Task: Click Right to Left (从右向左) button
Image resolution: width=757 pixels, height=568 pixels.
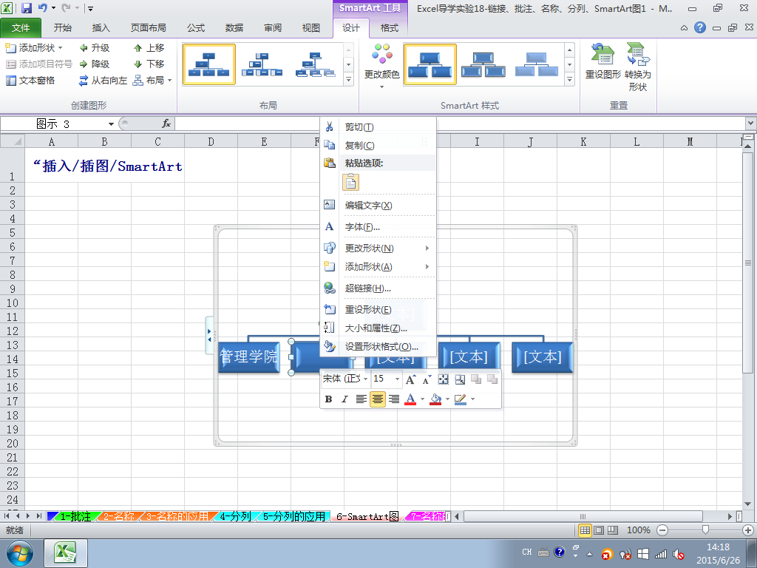Action: click(103, 80)
